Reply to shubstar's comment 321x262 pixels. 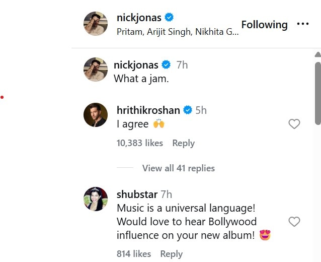point(171,254)
